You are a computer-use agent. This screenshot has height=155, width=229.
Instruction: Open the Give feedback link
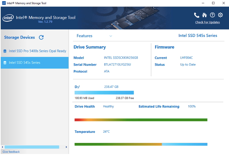pos(11,152)
